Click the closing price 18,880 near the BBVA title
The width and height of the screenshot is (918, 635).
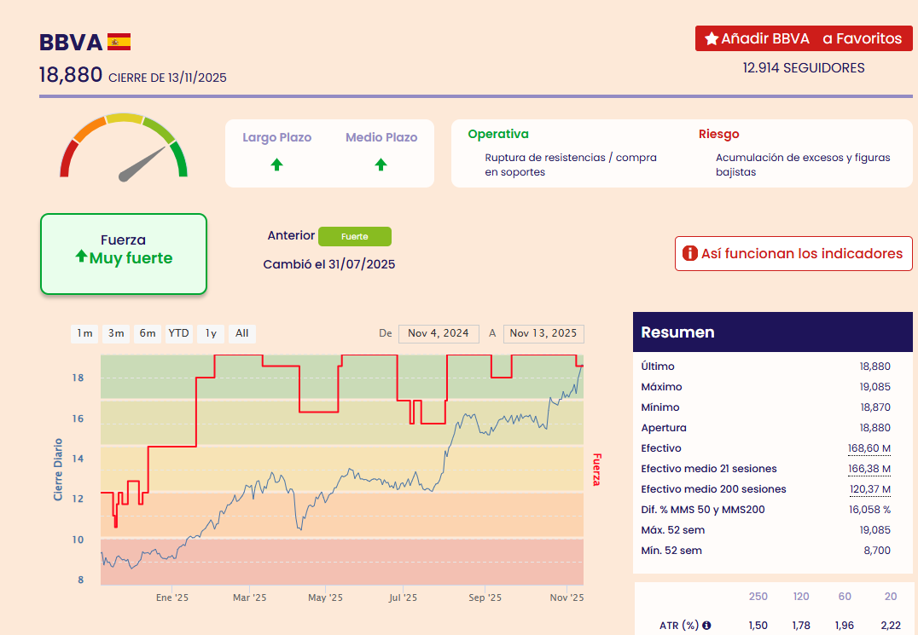71,75
